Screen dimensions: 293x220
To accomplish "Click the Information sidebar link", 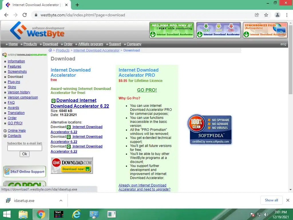I will pyautogui.click(x=16, y=61).
